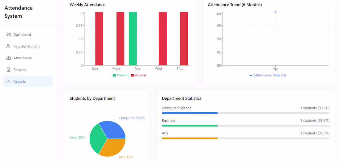Click the Computer-Science label in Department Statistics
Viewport: 340px width, 161px height.
[176, 108]
